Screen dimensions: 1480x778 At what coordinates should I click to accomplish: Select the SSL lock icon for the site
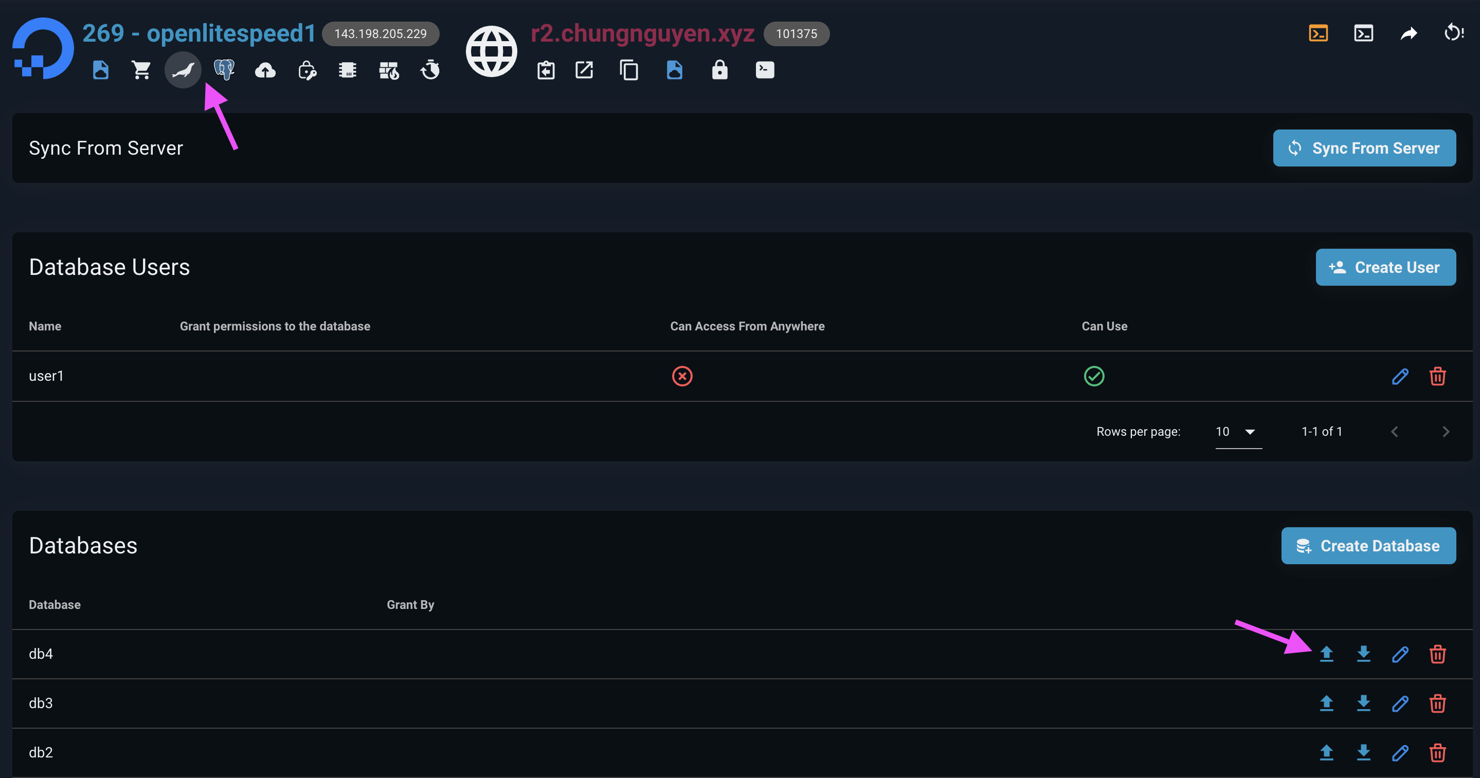[720, 69]
